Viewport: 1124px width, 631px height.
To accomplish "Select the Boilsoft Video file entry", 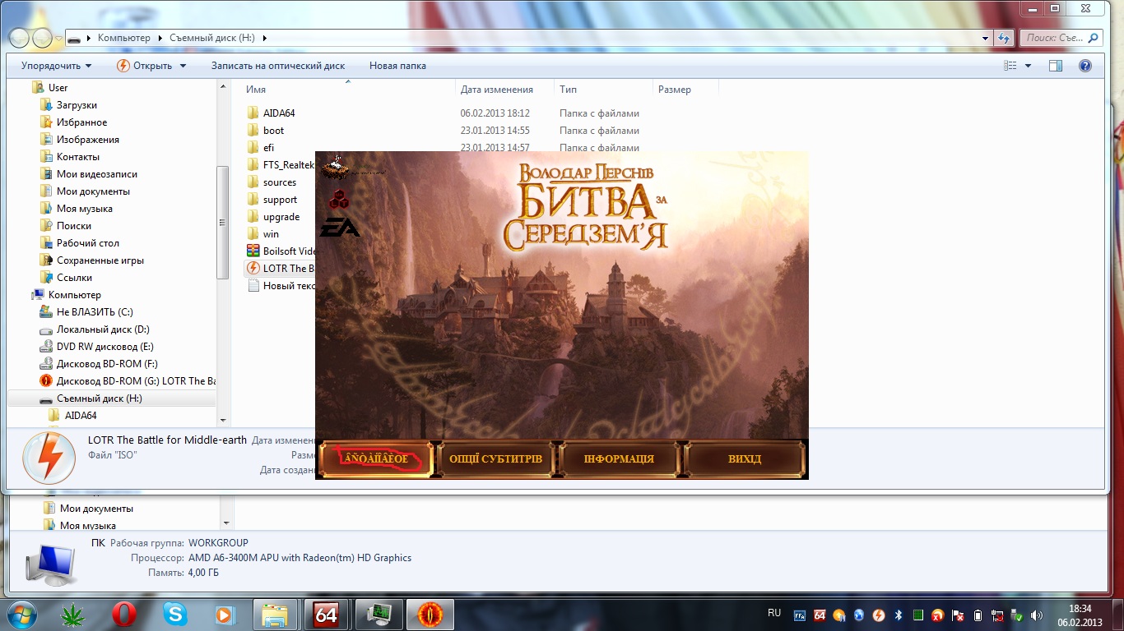I will (x=281, y=251).
